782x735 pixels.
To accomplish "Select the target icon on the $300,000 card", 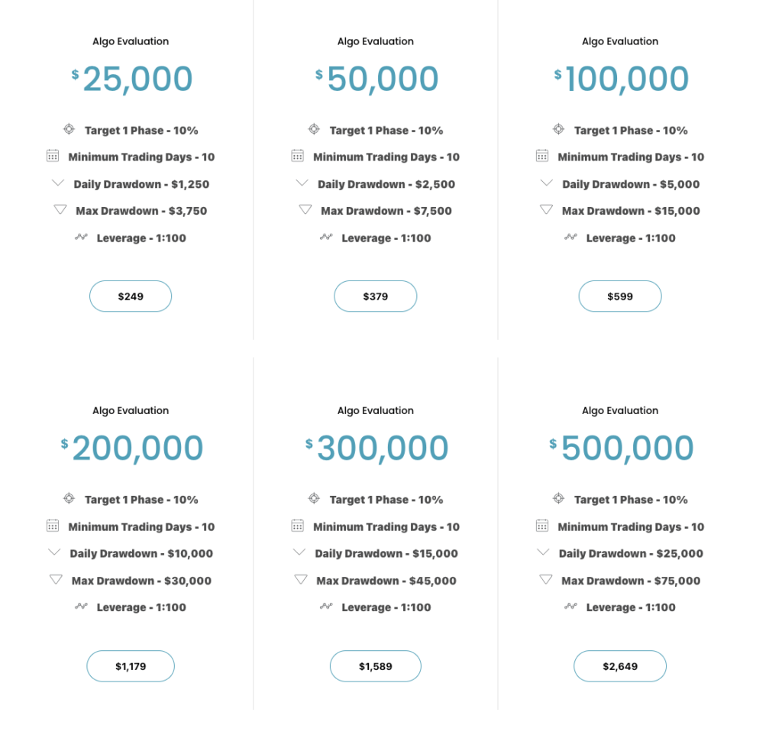I will point(313,499).
